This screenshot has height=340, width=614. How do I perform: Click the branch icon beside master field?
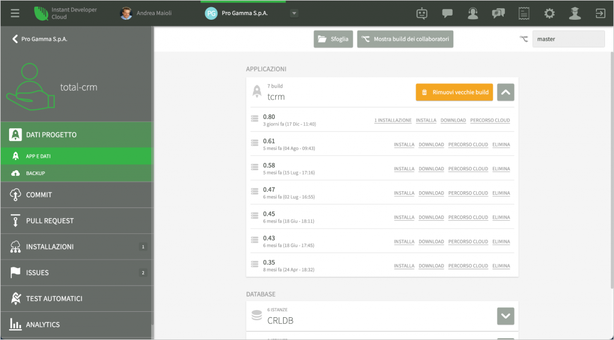point(523,39)
